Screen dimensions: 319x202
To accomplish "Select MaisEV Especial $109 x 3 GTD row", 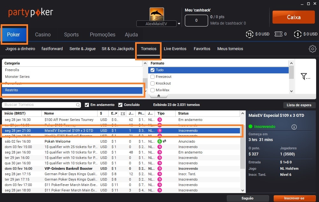I will pos(121,131).
